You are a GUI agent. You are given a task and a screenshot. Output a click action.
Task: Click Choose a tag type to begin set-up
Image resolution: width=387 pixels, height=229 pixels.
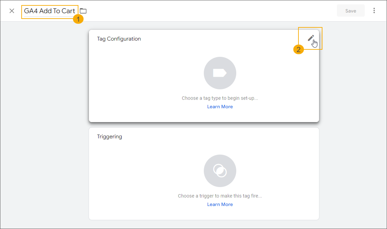[220, 98]
